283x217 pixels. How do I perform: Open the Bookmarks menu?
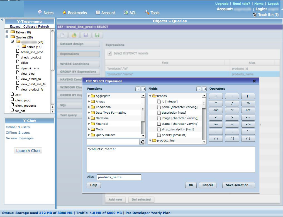[74, 13]
